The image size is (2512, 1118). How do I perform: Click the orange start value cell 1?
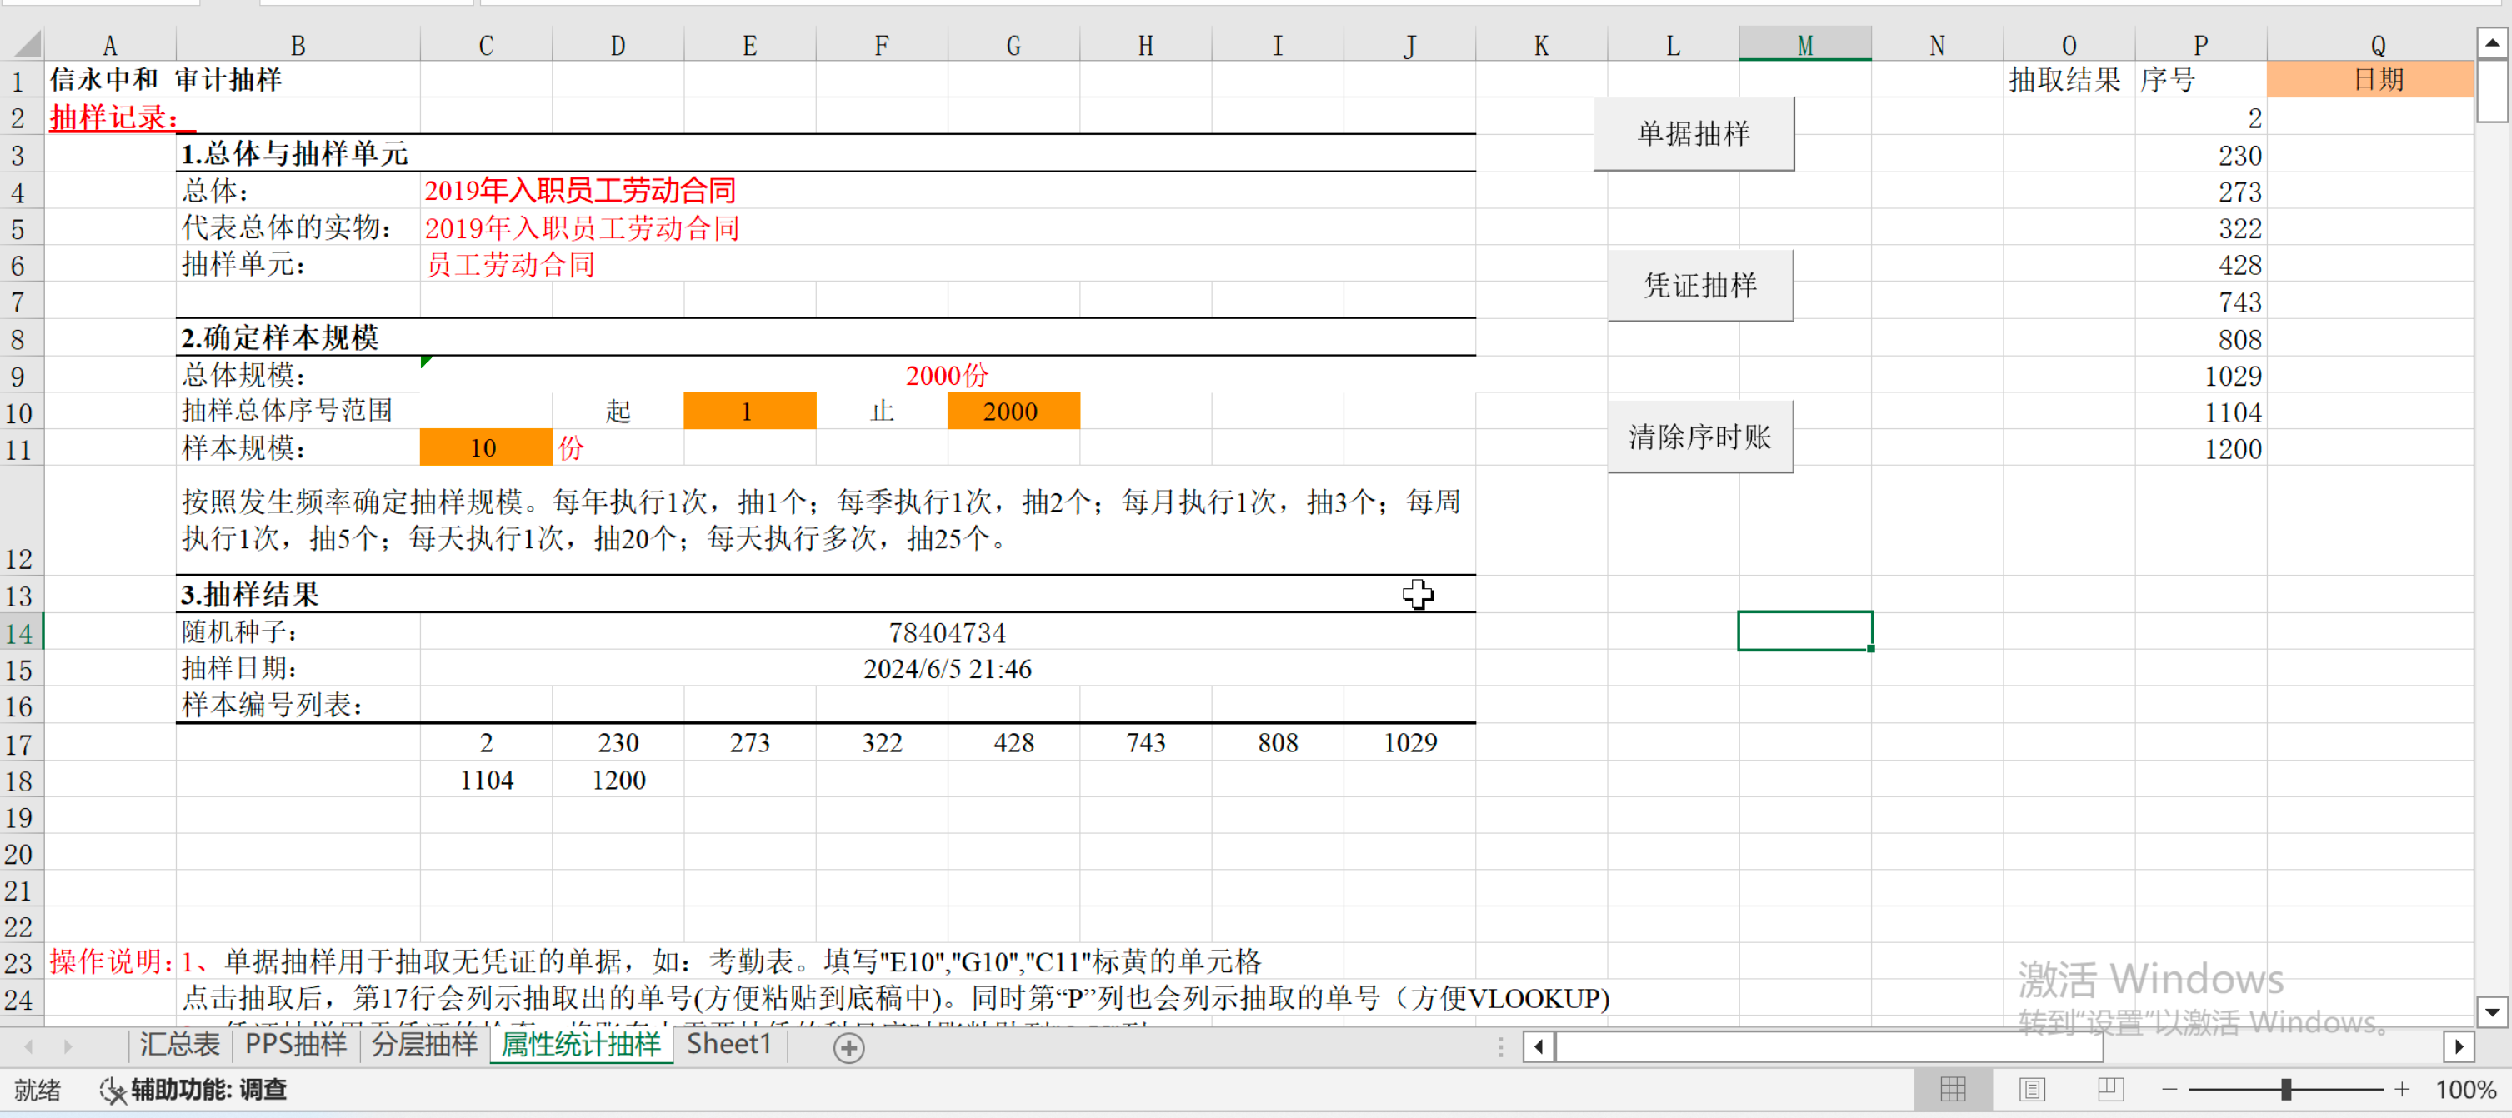[x=750, y=412]
